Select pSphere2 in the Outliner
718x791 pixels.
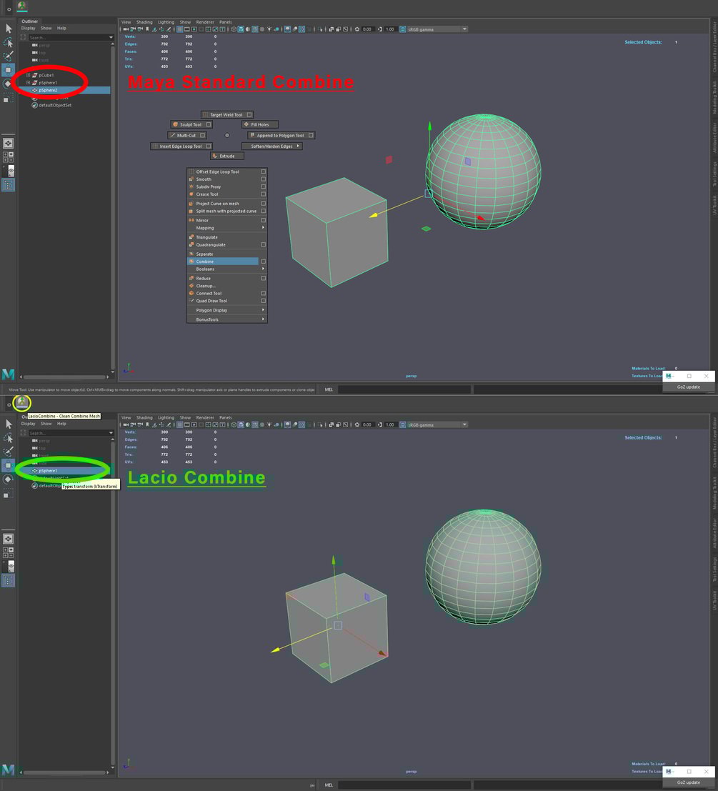65,90
